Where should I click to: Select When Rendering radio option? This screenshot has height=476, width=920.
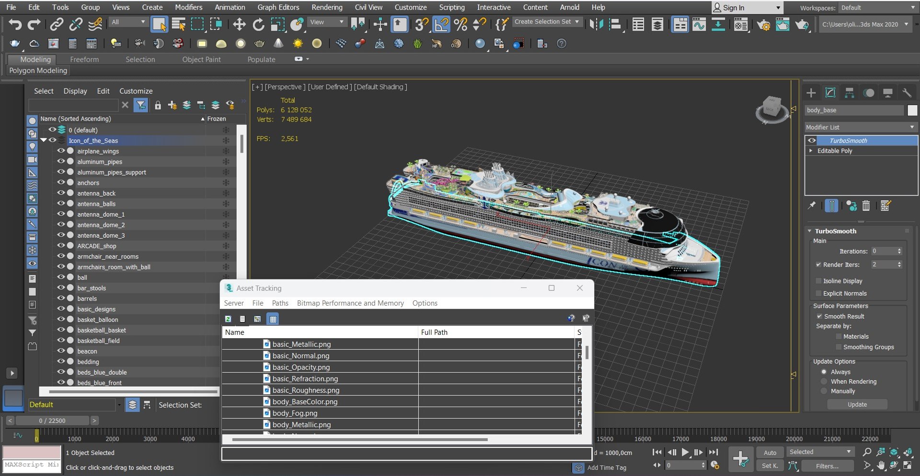click(x=824, y=381)
